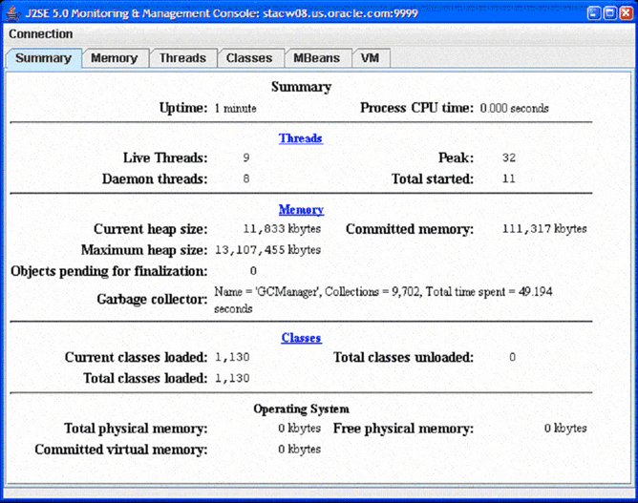638x503 pixels.
Task: Click the current heap size value 11,833 kbytes
Action: pyautogui.click(x=282, y=229)
